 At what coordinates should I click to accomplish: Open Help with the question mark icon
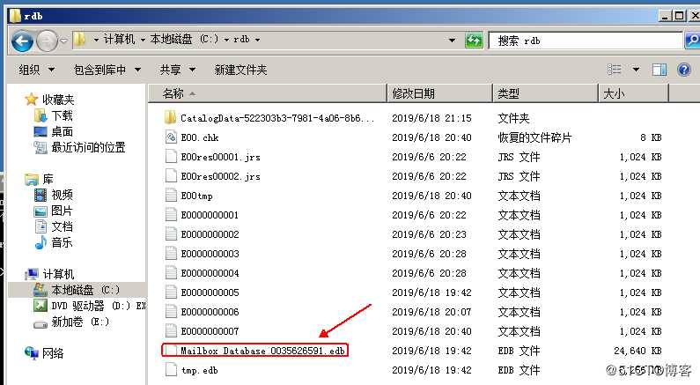point(684,70)
